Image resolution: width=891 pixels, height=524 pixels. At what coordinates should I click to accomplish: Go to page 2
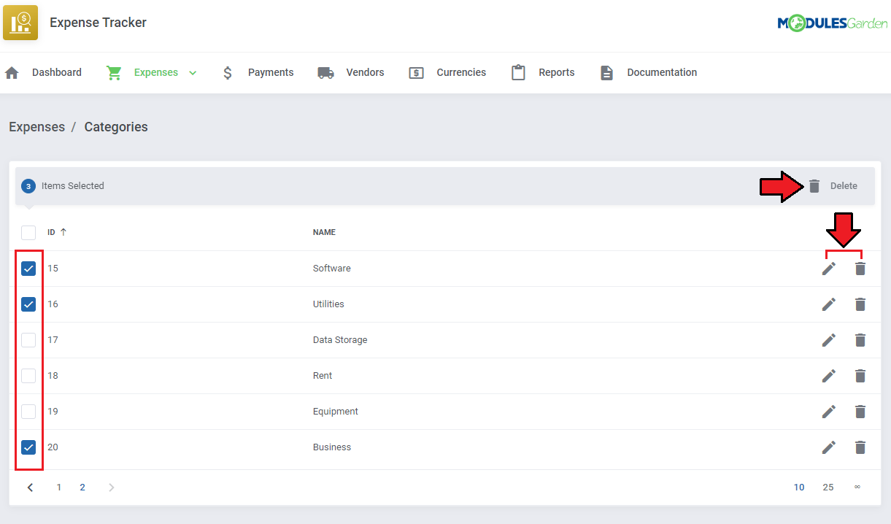(82, 488)
